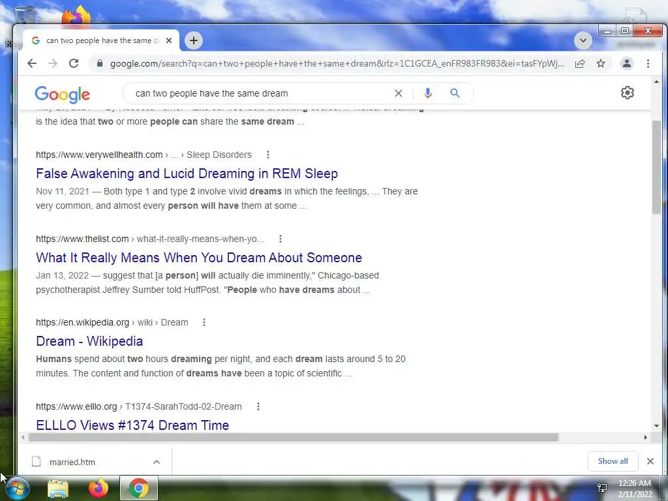668x501 pixels.
Task: Click the network tray icon
Action: [x=602, y=488]
